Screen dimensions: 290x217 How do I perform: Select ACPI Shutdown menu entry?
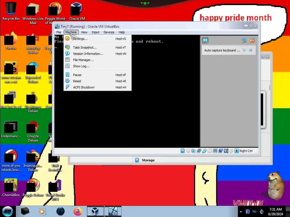pyautogui.click(x=97, y=87)
